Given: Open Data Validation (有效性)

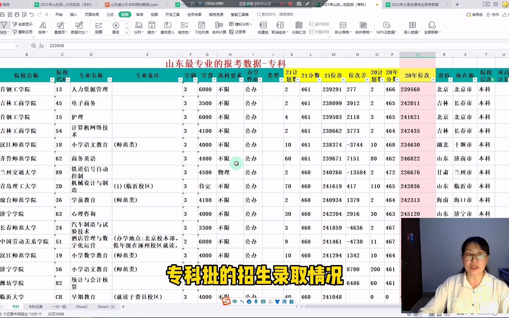Looking at the screenshot, I should point(184,28).
